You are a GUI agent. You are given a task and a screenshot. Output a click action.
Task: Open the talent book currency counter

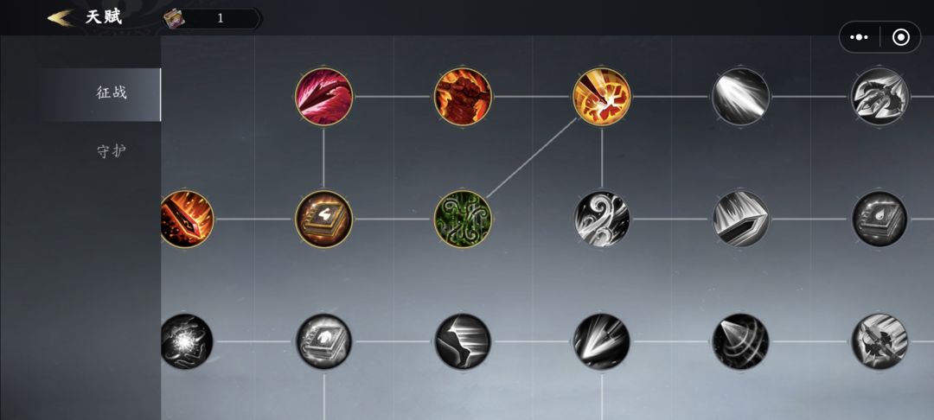pyautogui.click(x=212, y=18)
